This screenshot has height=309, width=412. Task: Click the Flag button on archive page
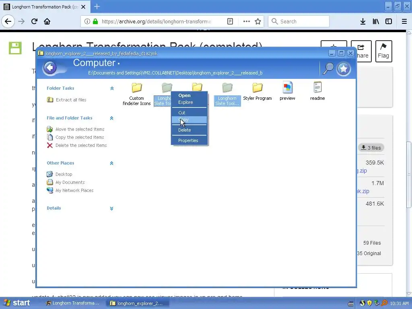(383, 51)
